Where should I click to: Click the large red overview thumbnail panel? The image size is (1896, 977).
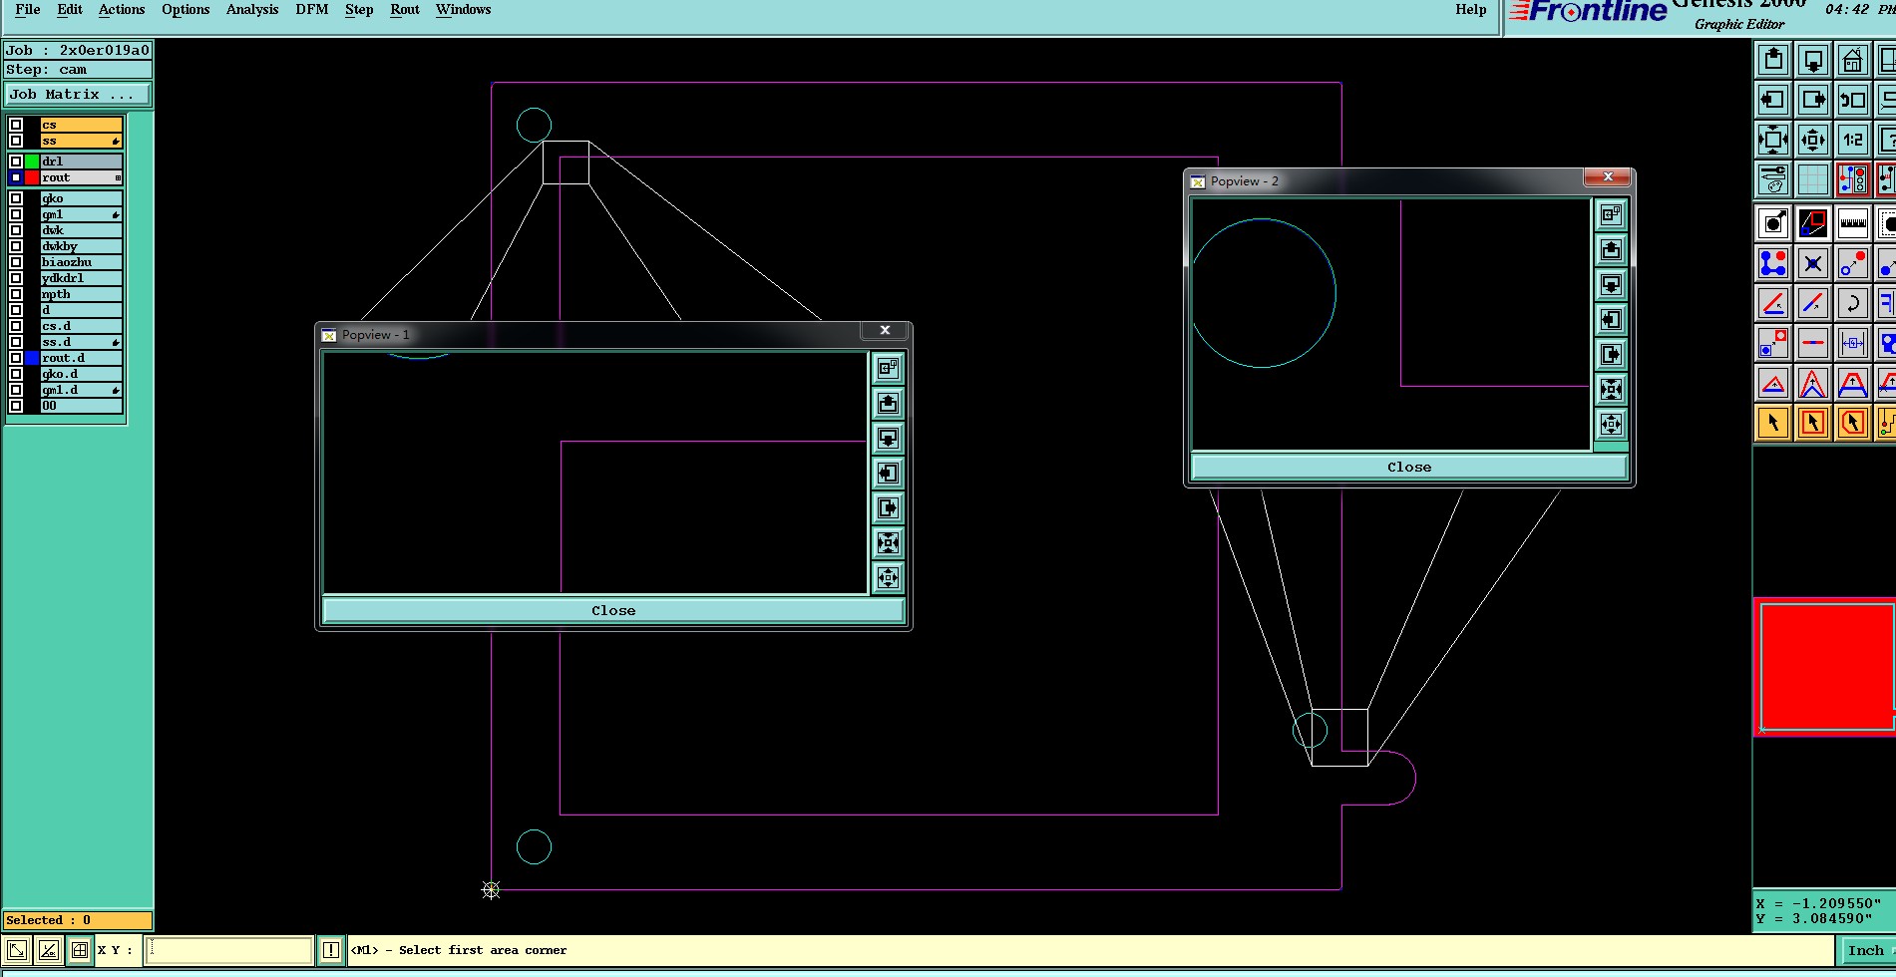click(1825, 666)
